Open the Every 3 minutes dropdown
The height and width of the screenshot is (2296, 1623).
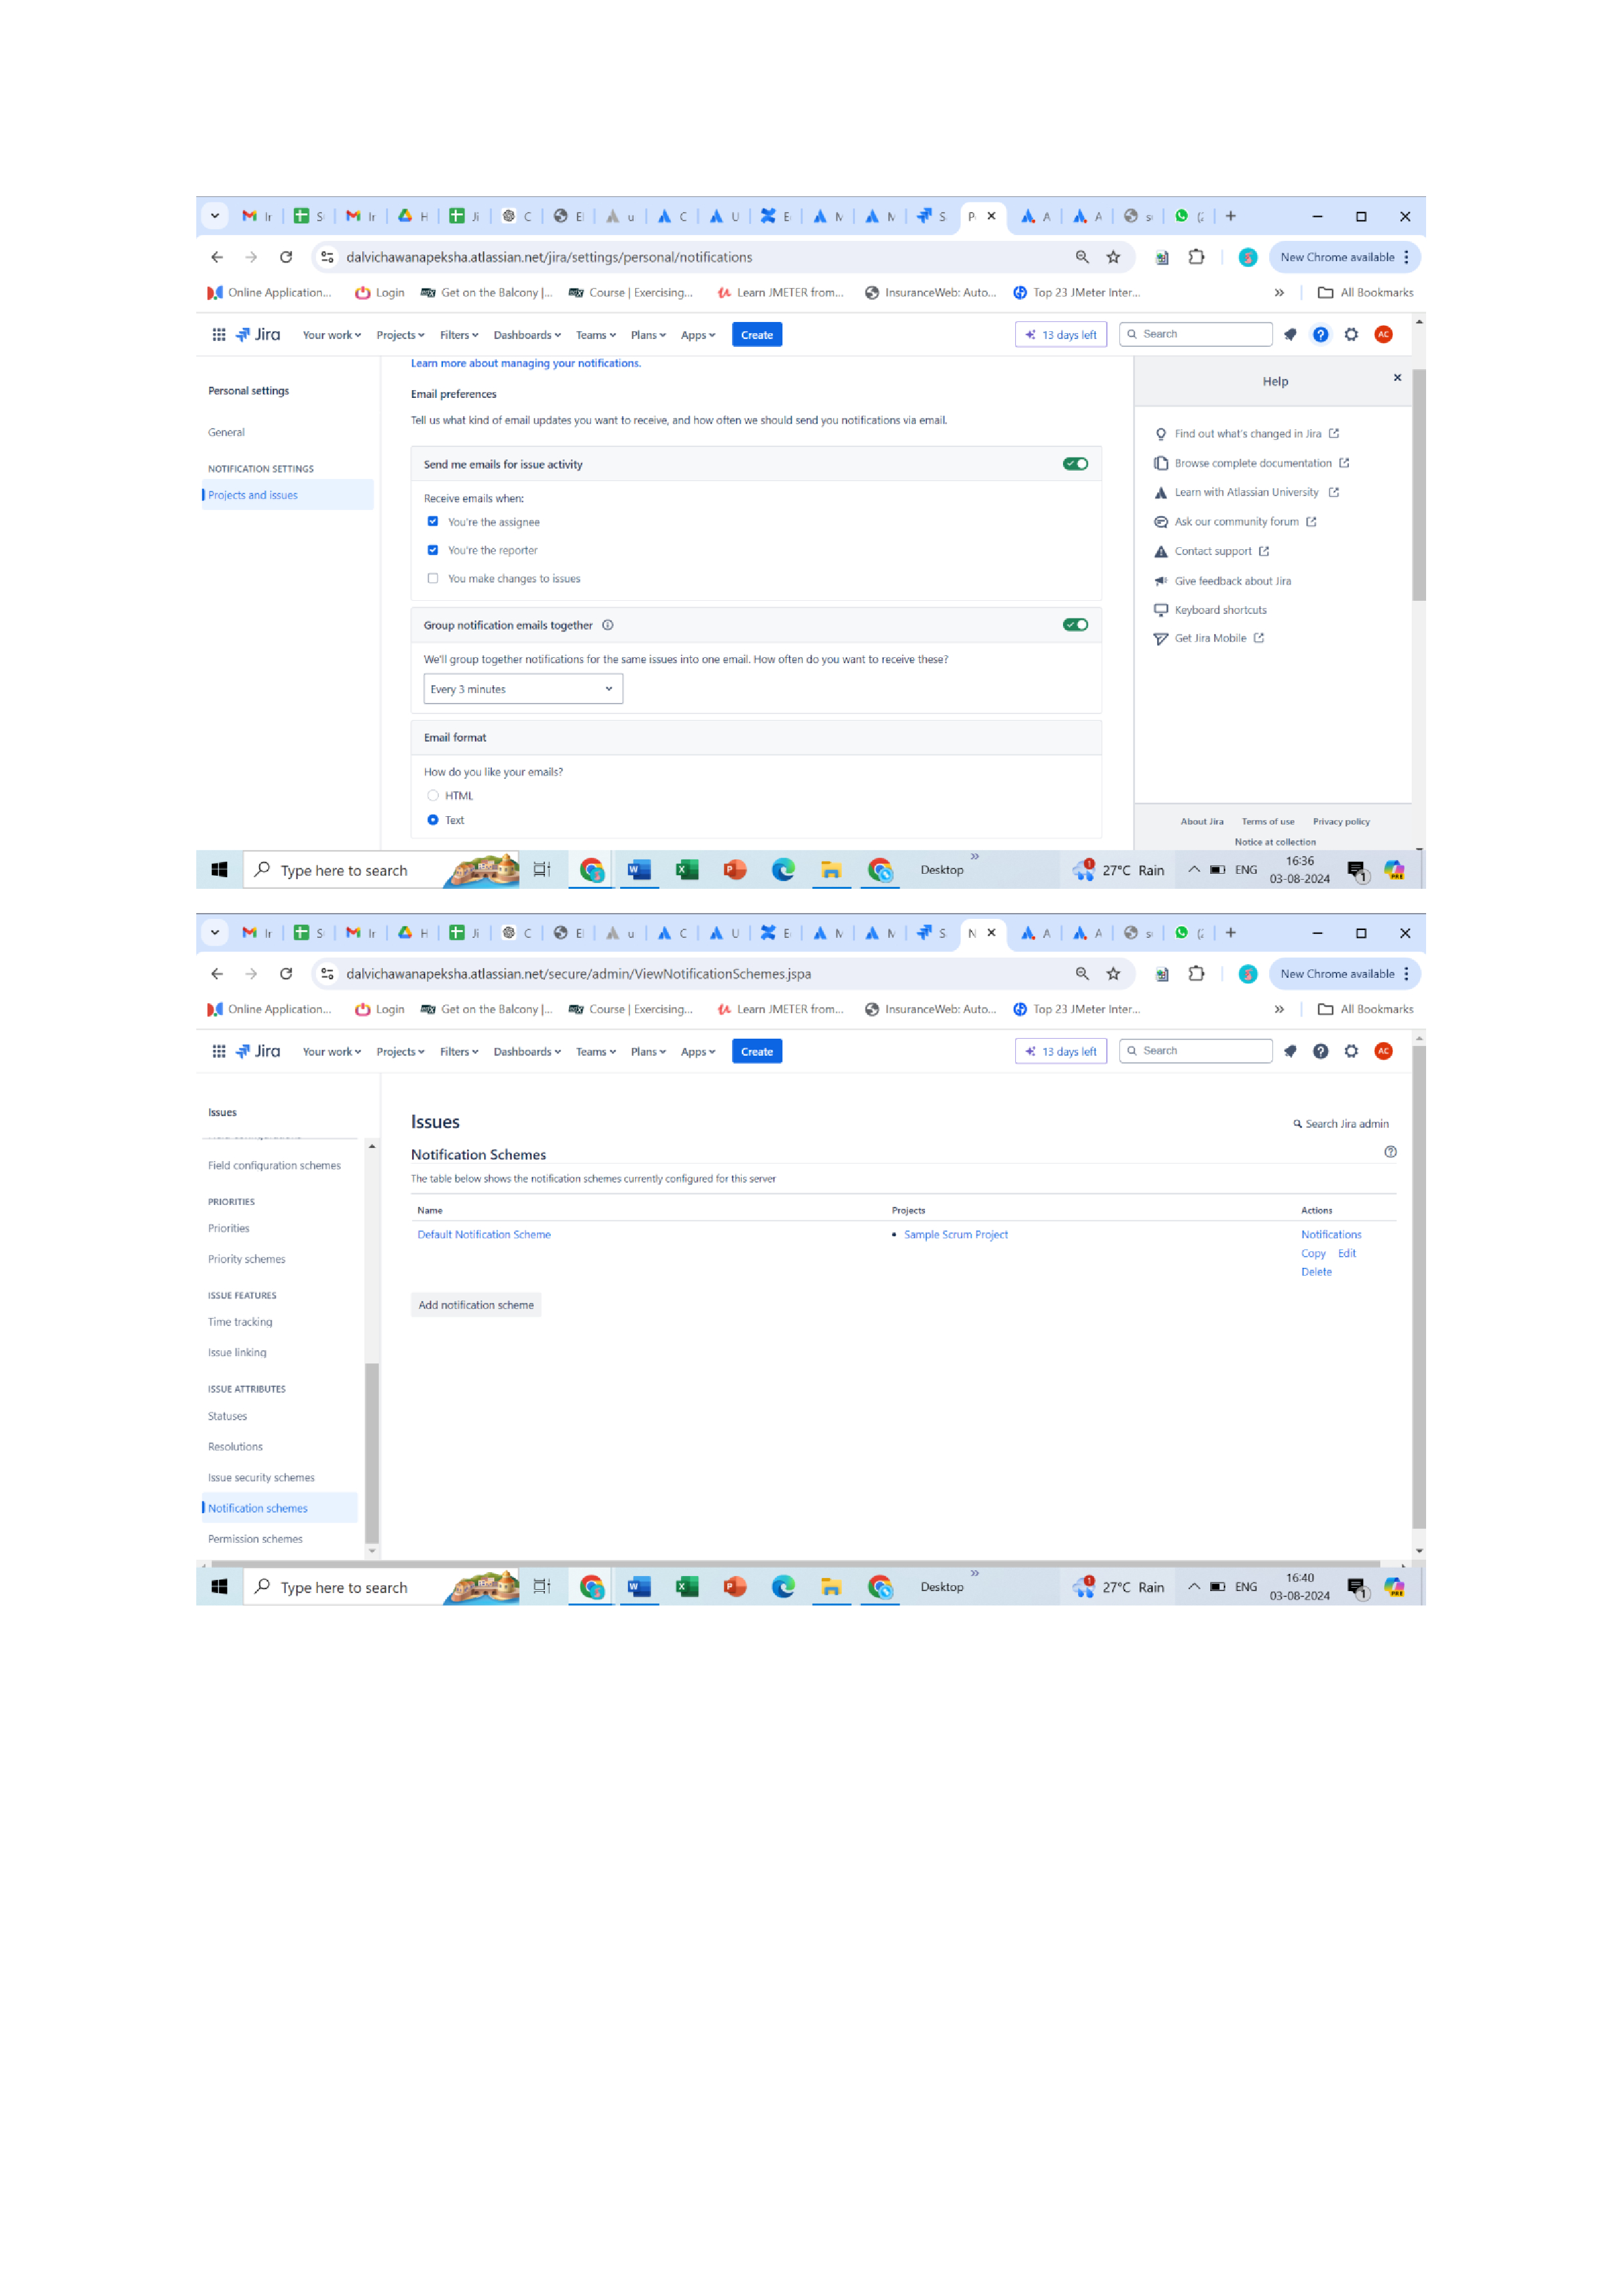pyautogui.click(x=523, y=689)
